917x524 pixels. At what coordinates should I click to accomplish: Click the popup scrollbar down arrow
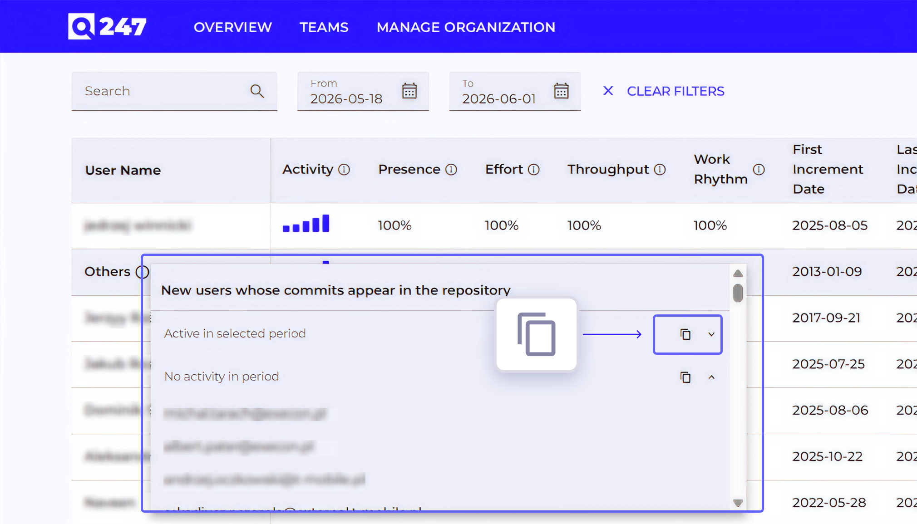(x=738, y=503)
